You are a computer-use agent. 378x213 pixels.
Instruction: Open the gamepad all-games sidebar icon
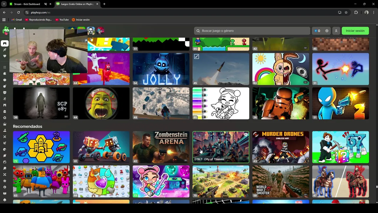[x=4, y=43]
